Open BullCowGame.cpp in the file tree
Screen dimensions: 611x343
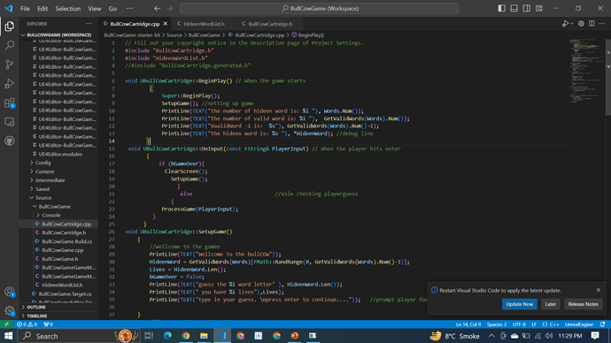(x=62, y=250)
